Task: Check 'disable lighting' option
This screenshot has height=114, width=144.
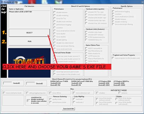Action: click(x=54, y=40)
